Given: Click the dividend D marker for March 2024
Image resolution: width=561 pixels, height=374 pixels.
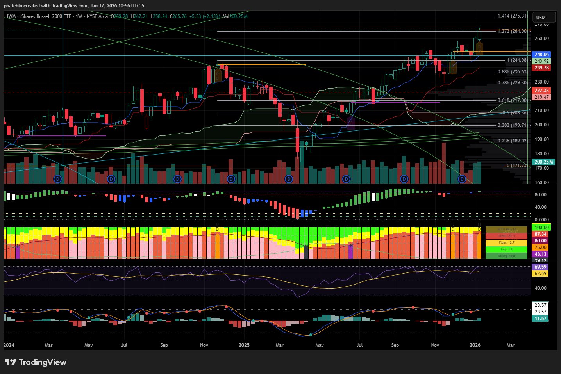Looking at the screenshot, I should pos(58,179).
